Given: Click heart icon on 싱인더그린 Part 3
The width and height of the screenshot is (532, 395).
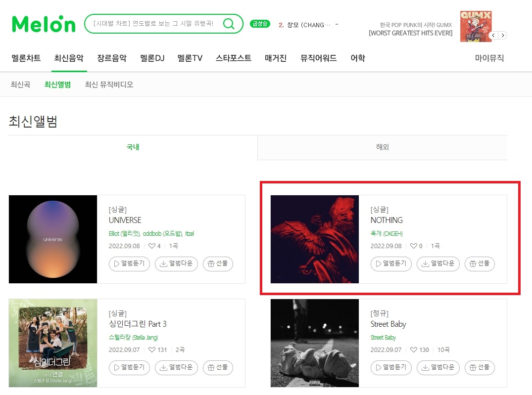Looking at the screenshot, I should point(151,350).
